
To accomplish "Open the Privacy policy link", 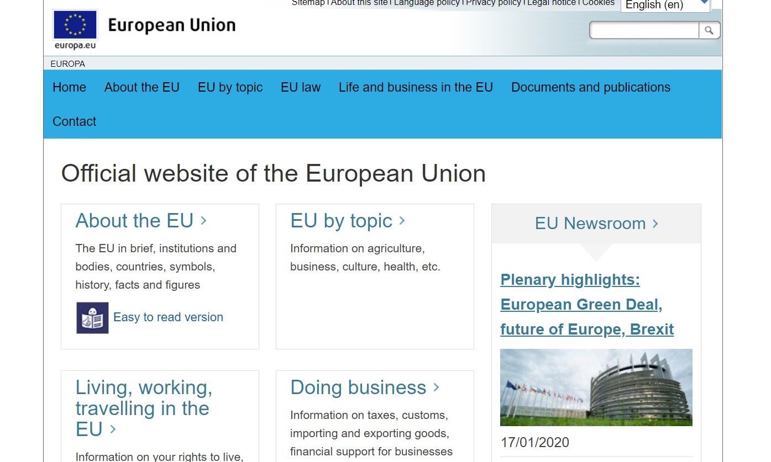I will (494, 3).
